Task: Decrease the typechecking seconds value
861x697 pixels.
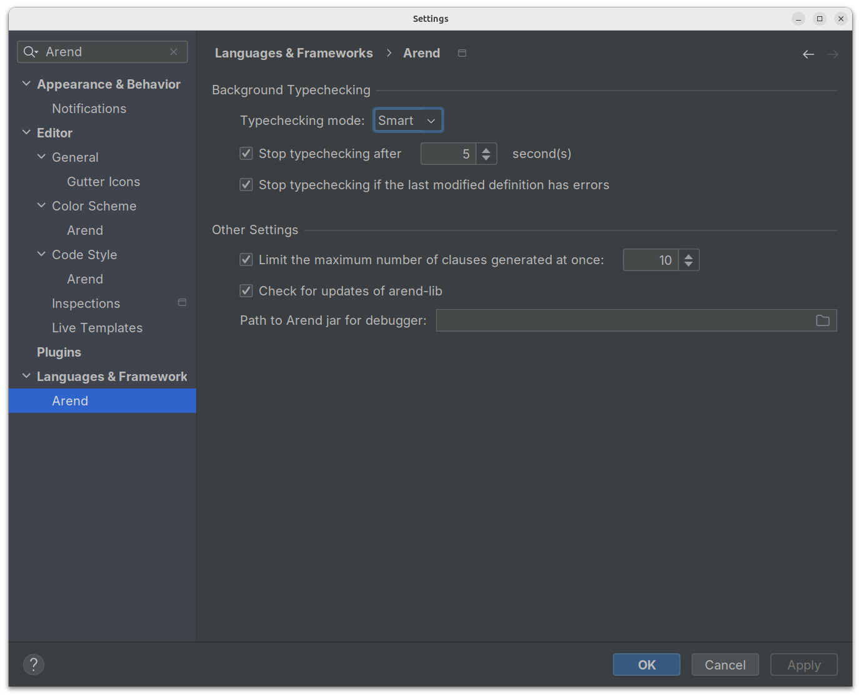Action: click(486, 158)
